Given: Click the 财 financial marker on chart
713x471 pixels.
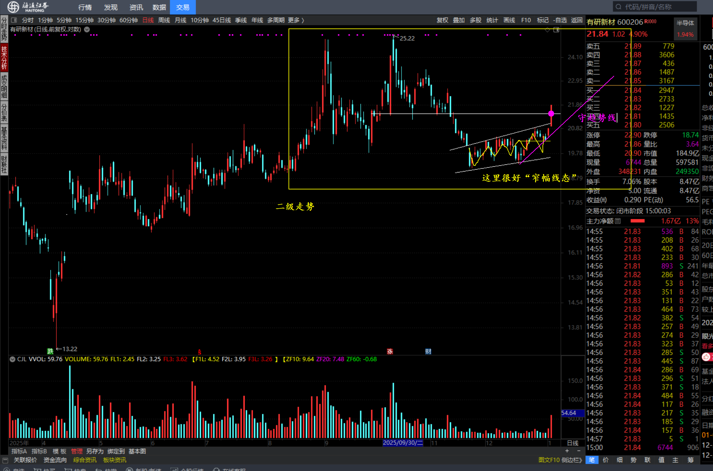Looking at the screenshot, I should click(428, 351).
